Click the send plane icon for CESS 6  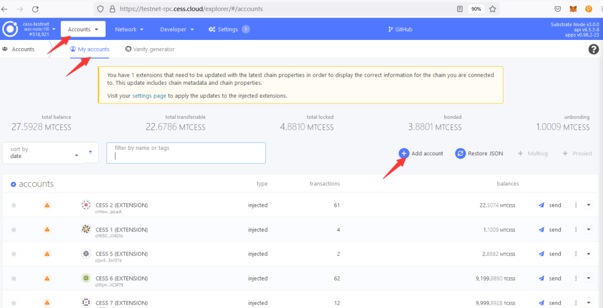point(542,278)
